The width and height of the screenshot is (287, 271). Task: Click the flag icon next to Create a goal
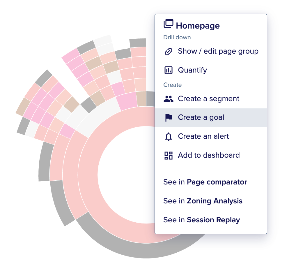[x=169, y=117]
